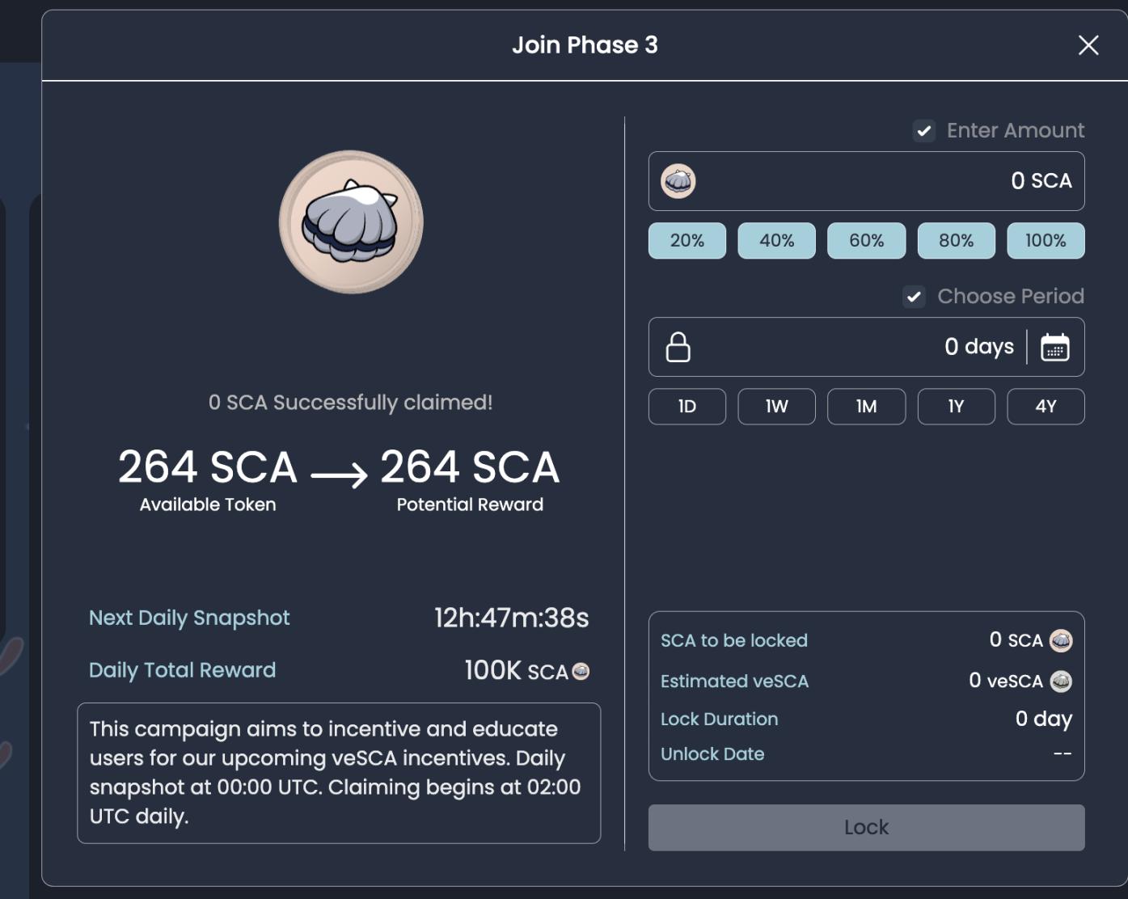Click coin icon beside Daily Total Reward
The height and width of the screenshot is (899, 1128).
(581, 671)
